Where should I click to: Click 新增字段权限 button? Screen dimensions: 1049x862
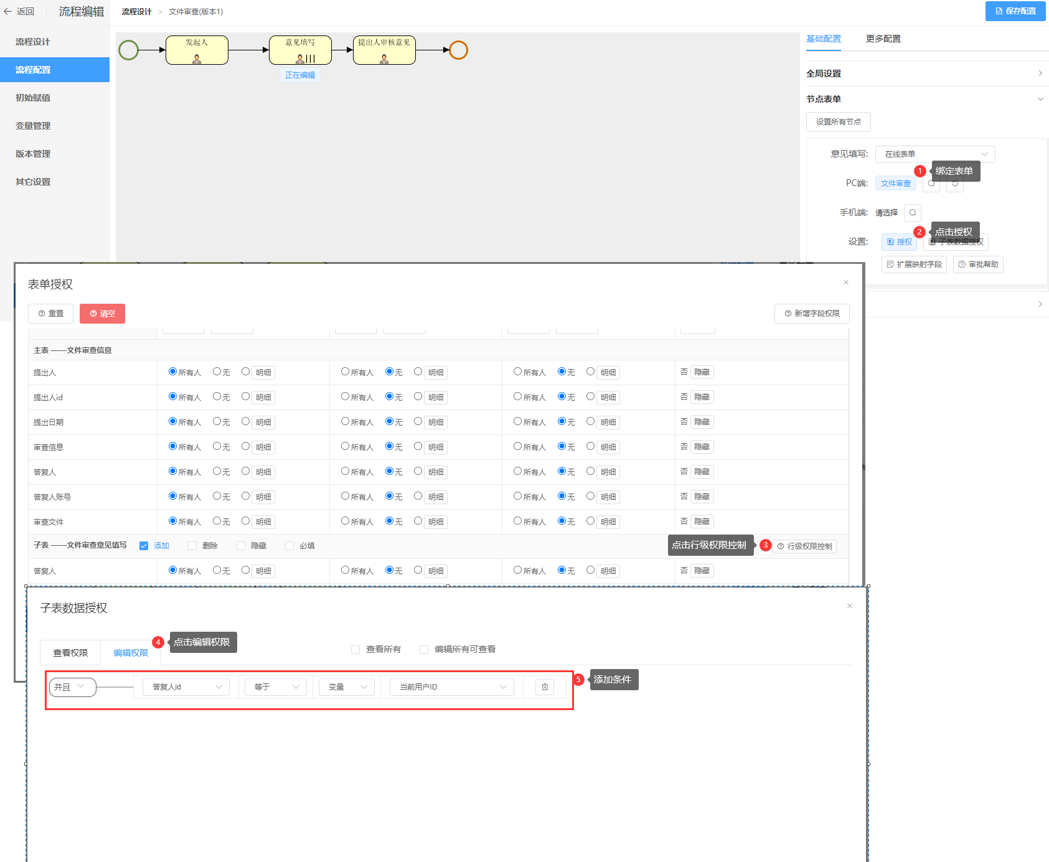pyautogui.click(x=812, y=314)
